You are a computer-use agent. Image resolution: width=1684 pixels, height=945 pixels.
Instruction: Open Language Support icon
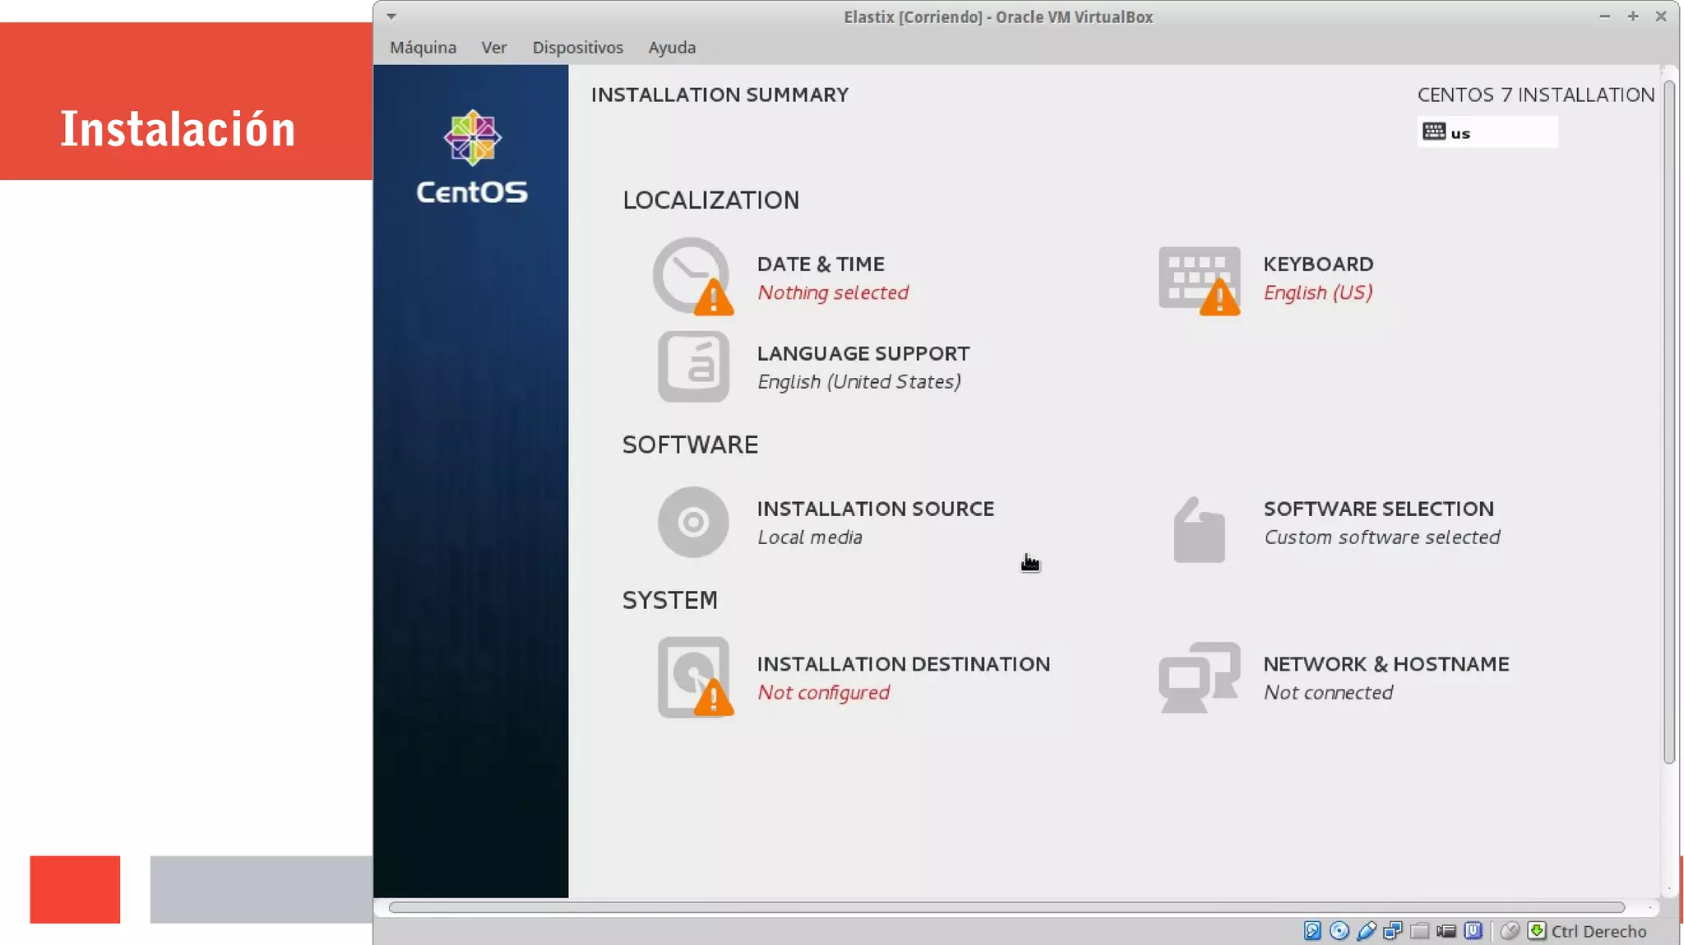click(x=692, y=366)
